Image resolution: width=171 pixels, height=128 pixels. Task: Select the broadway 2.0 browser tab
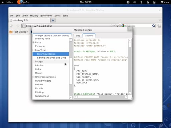coord(29,20)
